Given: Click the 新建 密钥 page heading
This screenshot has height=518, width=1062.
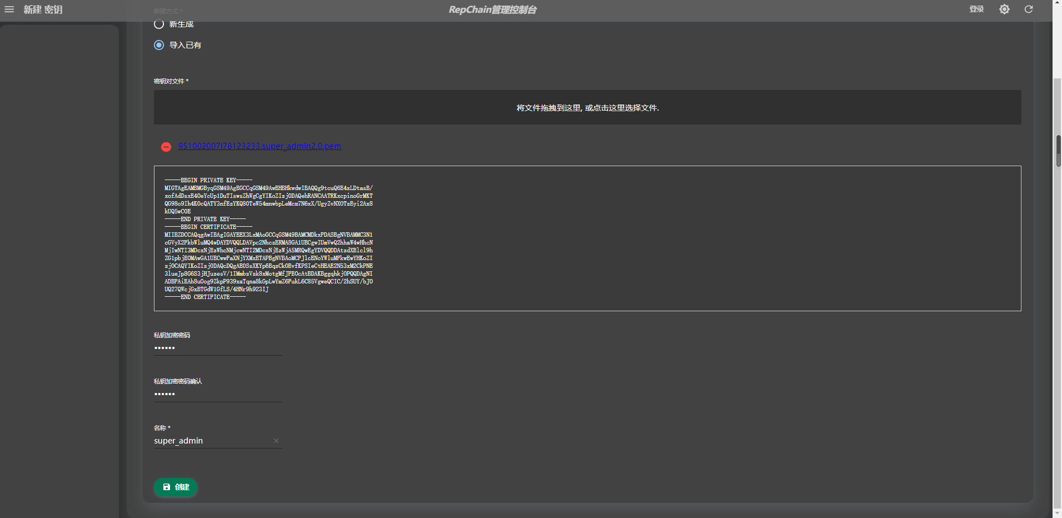Looking at the screenshot, I should pos(43,9).
